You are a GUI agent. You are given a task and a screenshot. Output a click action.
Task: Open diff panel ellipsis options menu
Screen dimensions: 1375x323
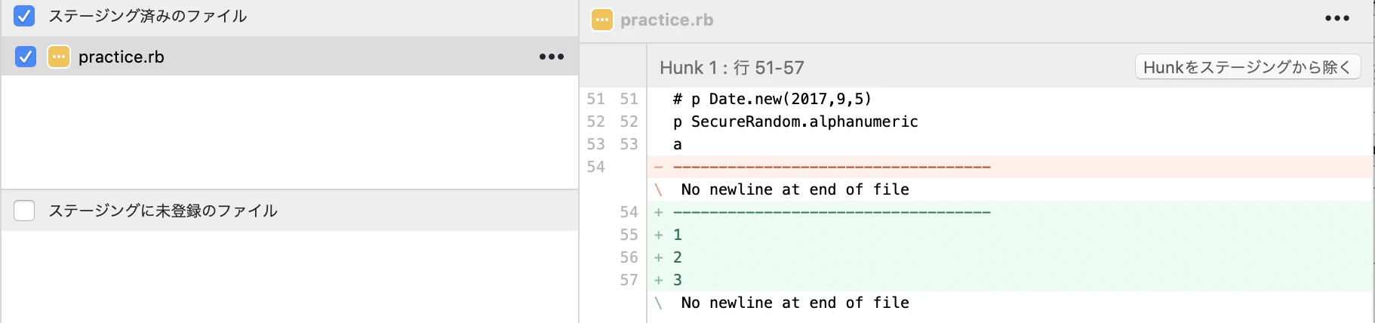[x=1337, y=18]
